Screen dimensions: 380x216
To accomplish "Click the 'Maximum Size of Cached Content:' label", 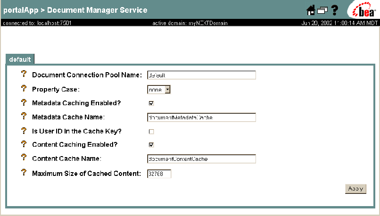I will coord(87,174).
